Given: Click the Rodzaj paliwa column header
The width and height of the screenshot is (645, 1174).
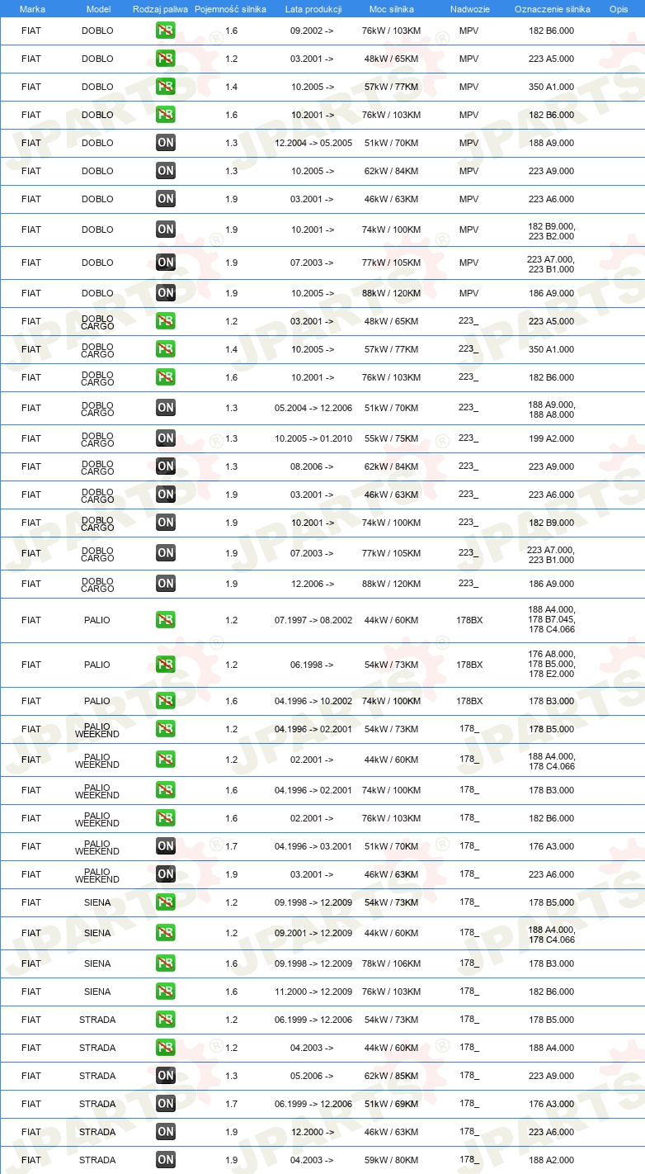Looking at the screenshot, I should coord(161,9).
